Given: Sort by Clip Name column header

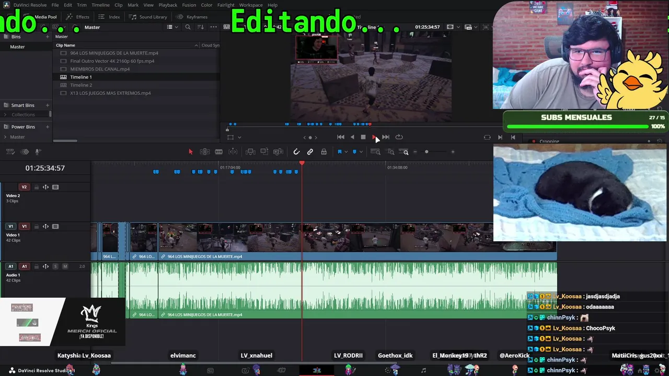Looking at the screenshot, I should point(65,45).
